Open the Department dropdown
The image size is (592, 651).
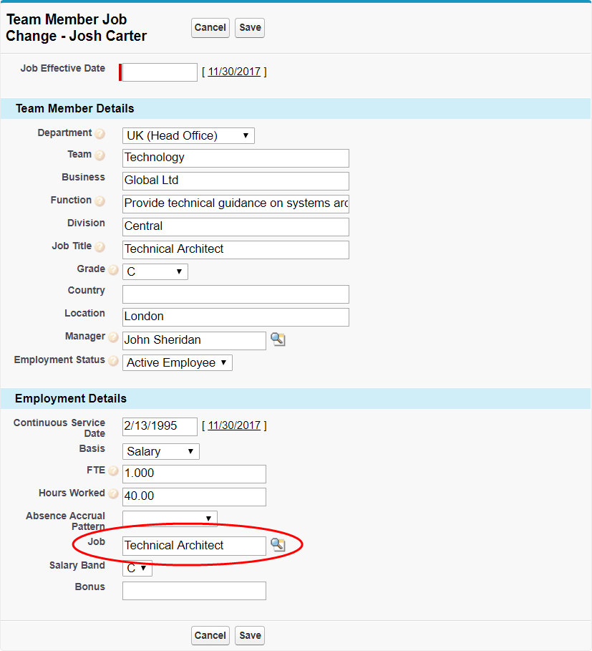point(188,135)
